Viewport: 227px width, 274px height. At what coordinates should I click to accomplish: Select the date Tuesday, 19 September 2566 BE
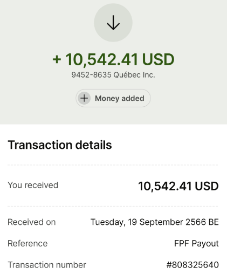pos(155,222)
